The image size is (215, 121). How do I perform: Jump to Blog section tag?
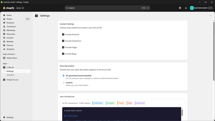tap(130, 103)
